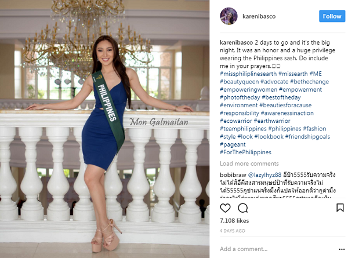The image size is (348, 258).
Task: Open the #environment hashtag link
Action: 239,105
